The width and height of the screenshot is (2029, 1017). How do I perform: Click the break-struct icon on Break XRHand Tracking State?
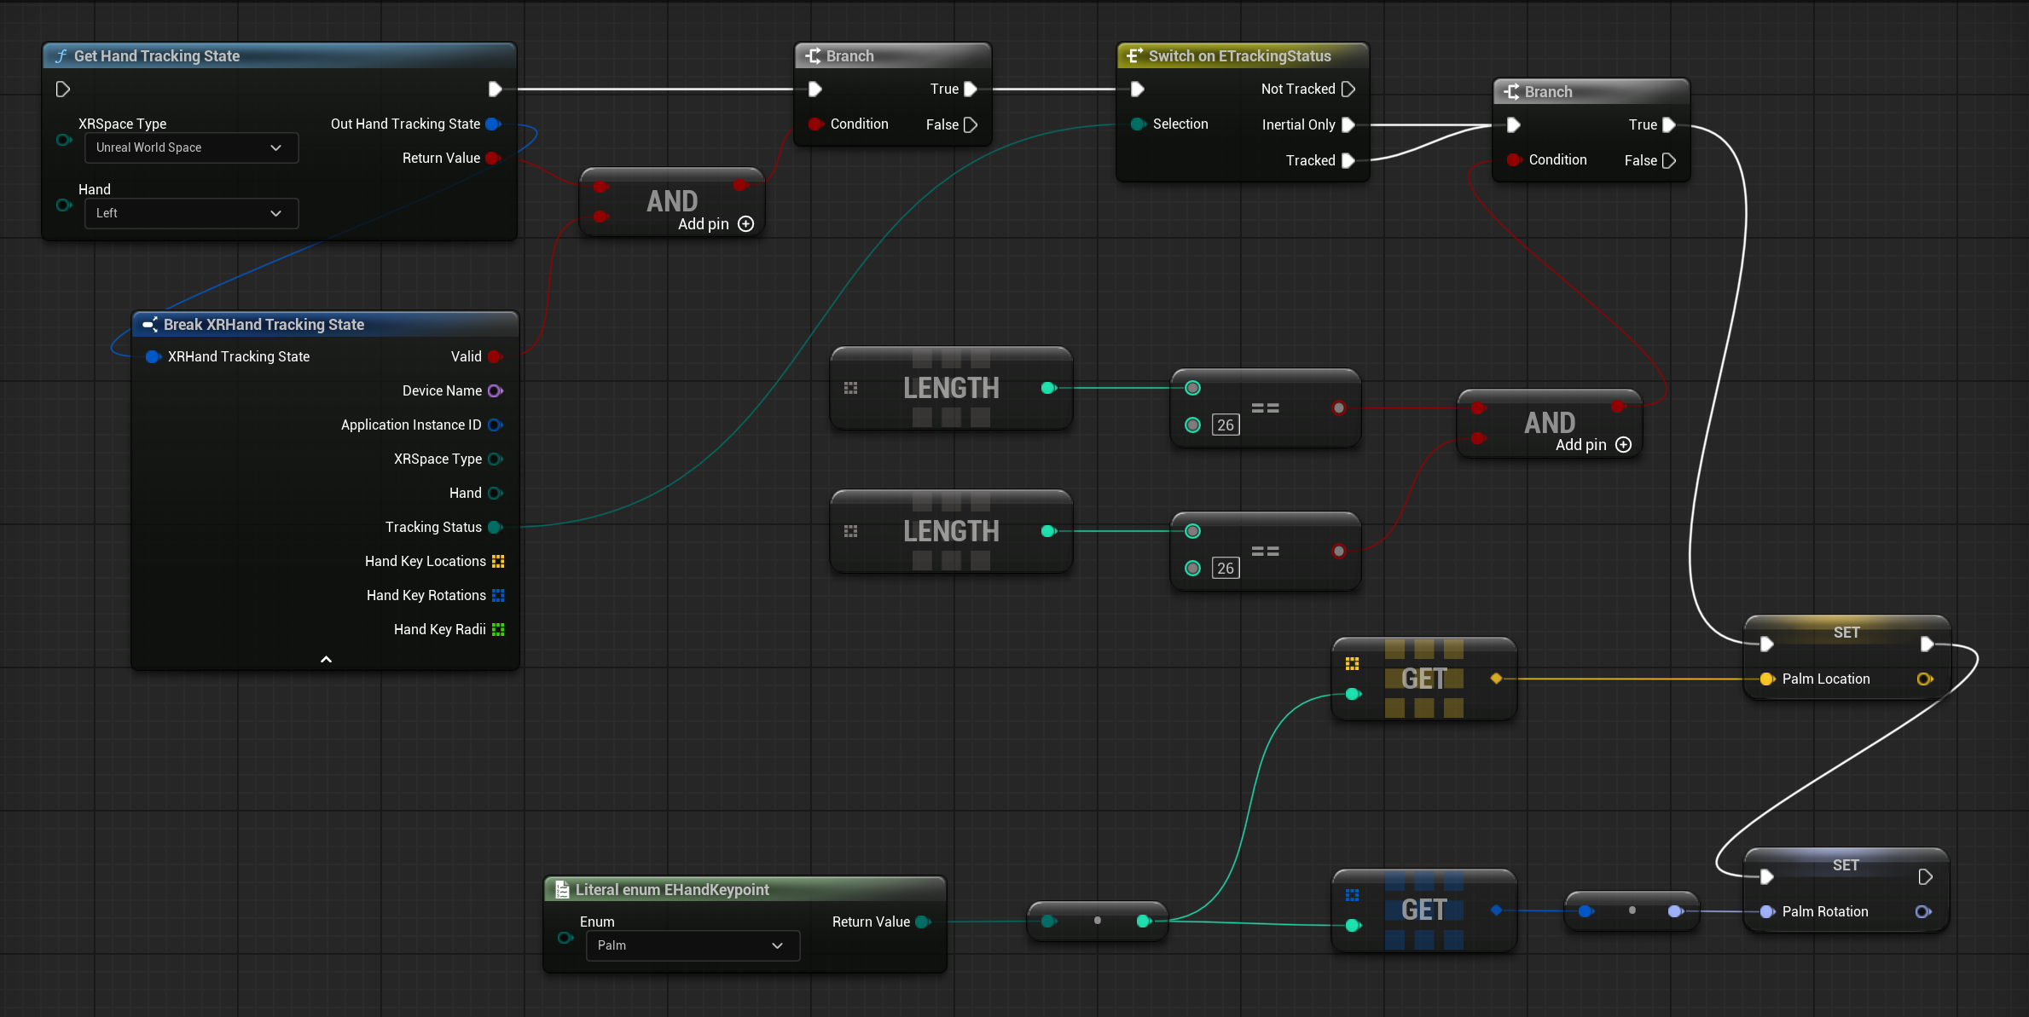pos(151,324)
